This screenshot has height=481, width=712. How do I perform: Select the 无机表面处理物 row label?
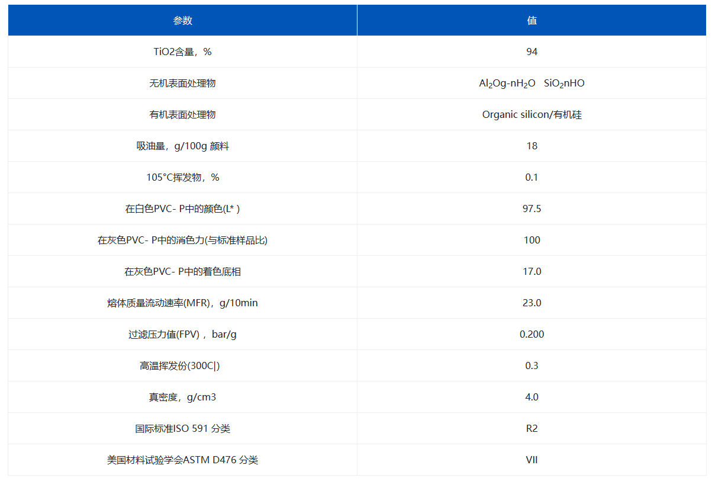pos(182,83)
